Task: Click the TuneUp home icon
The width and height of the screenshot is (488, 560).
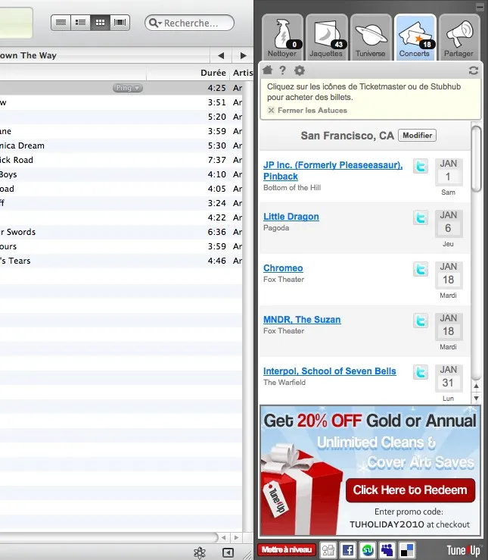Action: (267, 70)
